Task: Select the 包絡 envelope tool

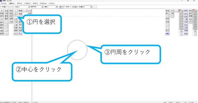Action: [7, 11]
